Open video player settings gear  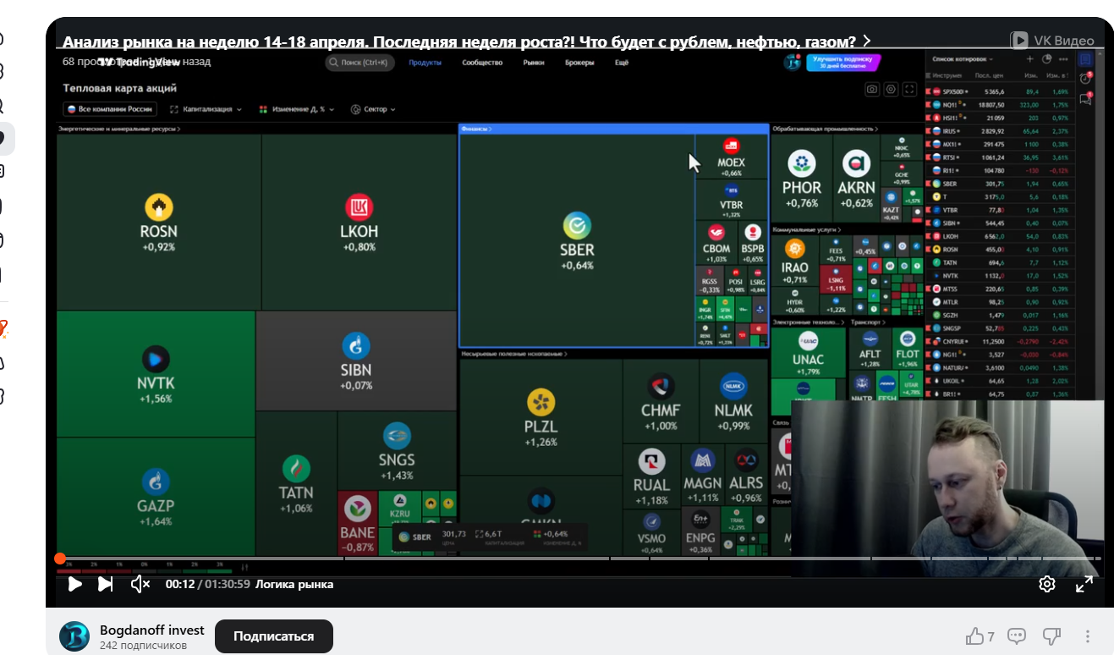tap(1047, 584)
